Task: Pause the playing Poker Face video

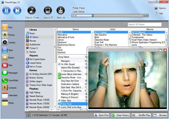Action: [x=6, y=10]
